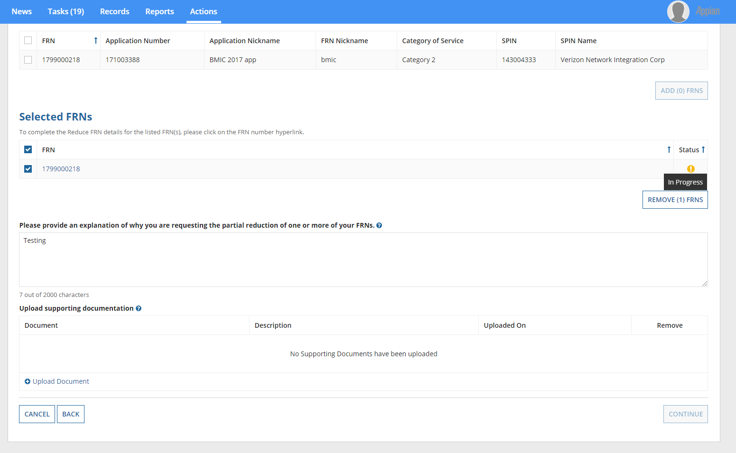The height and width of the screenshot is (453, 736).
Task: Uncheck the selected FRN 1799000218 checkbox
Action: pos(28,169)
